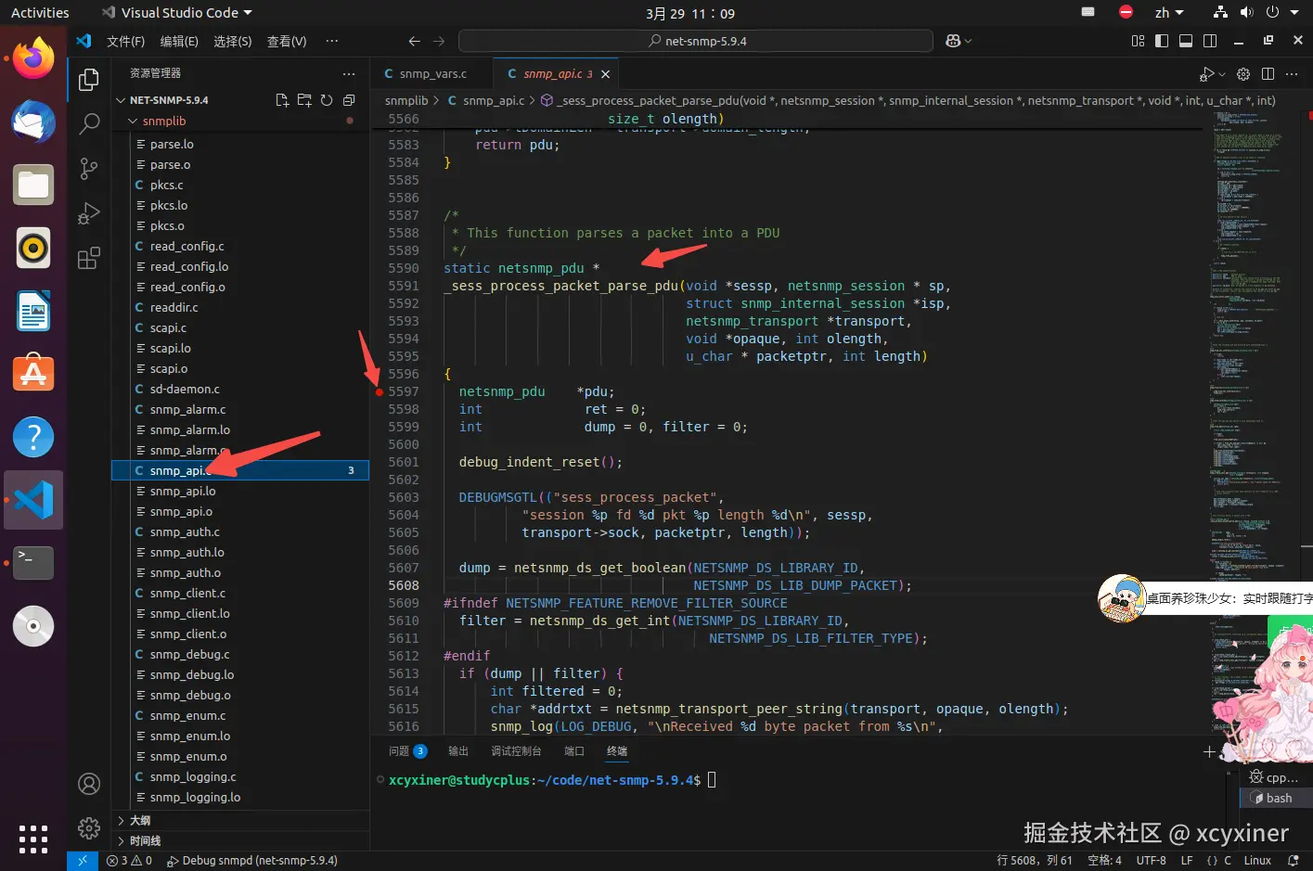Open the system power menu arrow
Screen dimensions: 1313x871
pos(1294,13)
